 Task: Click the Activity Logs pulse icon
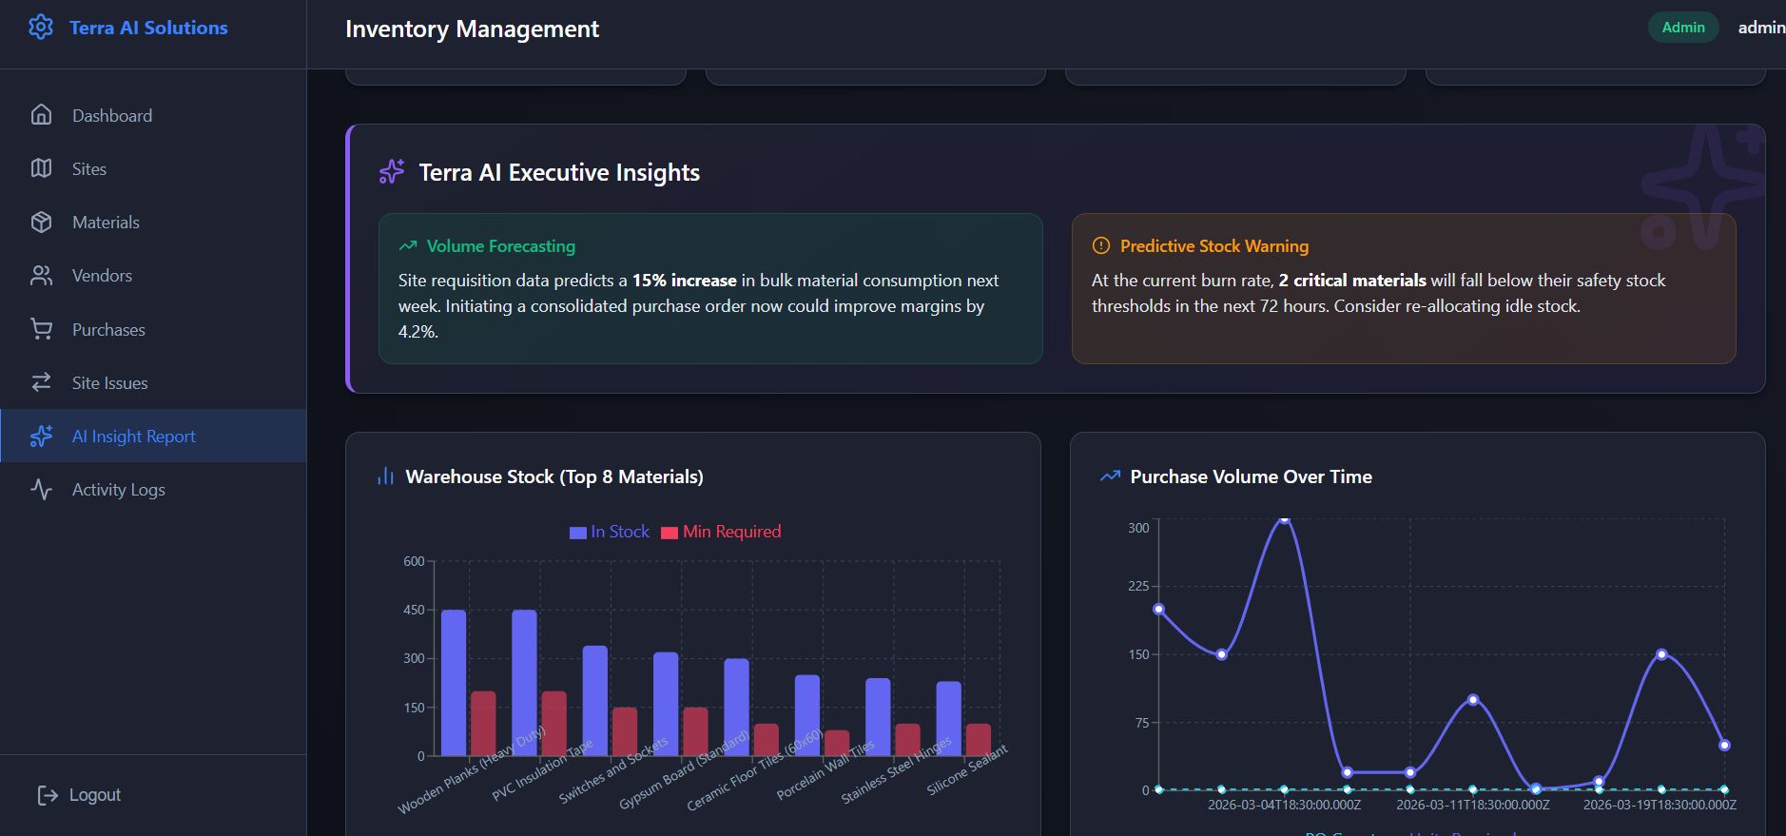click(41, 489)
